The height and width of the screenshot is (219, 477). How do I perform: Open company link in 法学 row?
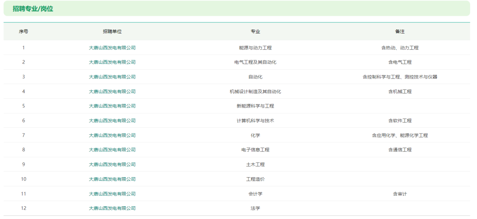(112, 208)
